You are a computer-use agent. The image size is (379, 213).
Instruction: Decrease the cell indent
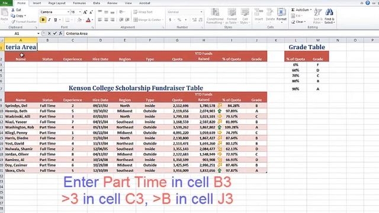coord(121,20)
